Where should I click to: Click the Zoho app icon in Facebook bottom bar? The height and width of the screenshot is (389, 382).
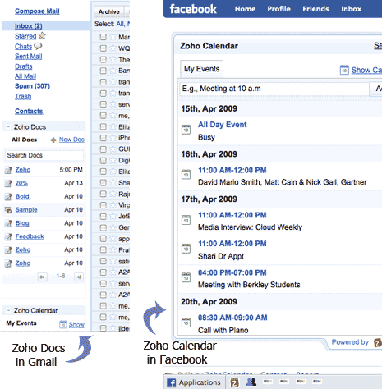(234, 382)
